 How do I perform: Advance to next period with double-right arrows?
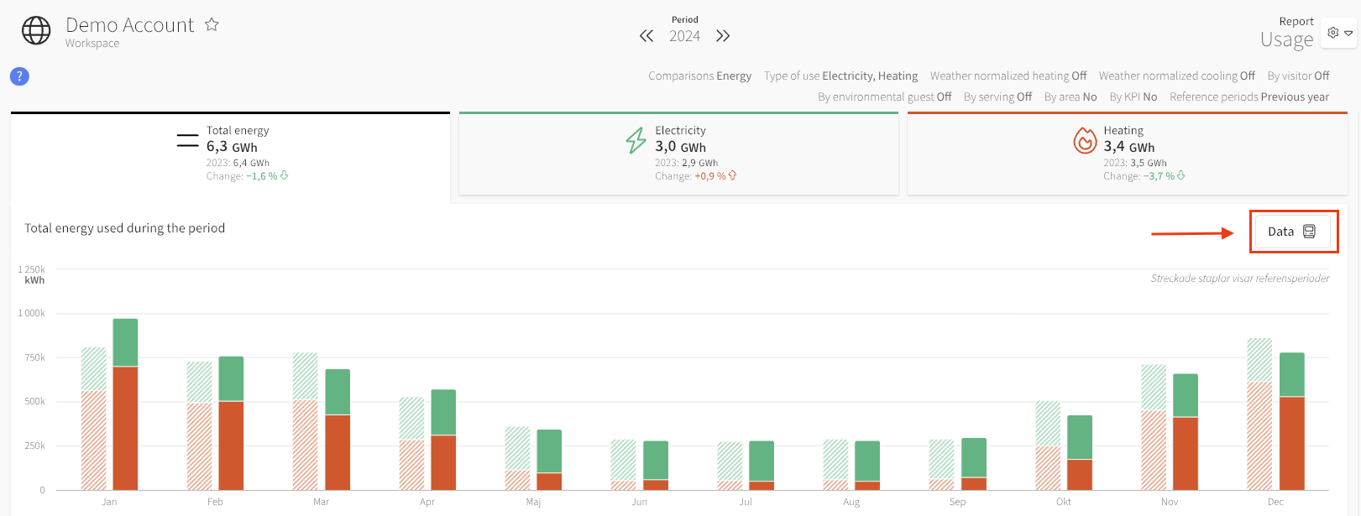tap(723, 36)
